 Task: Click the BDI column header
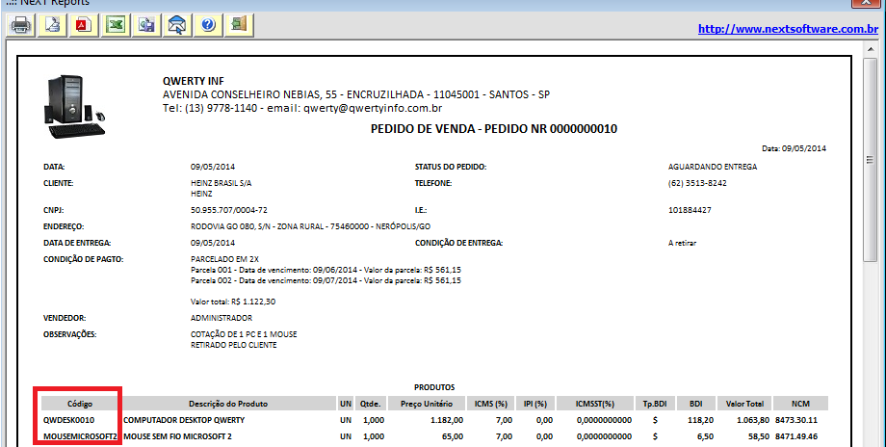[696, 404]
